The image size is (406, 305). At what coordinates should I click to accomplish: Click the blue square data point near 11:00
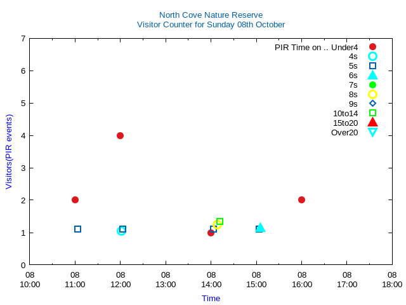tap(77, 229)
